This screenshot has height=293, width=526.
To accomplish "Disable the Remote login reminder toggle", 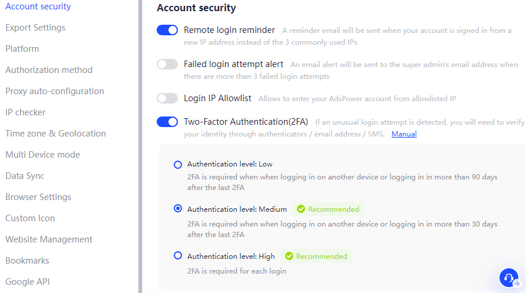I will click(167, 30).
